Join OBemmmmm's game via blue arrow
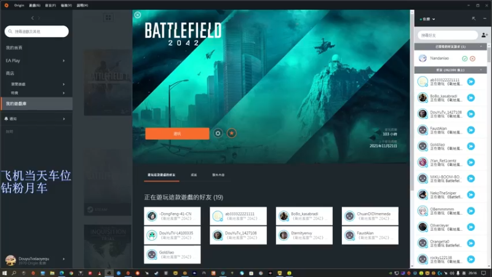492x277 pixels. tap(470, 211)
